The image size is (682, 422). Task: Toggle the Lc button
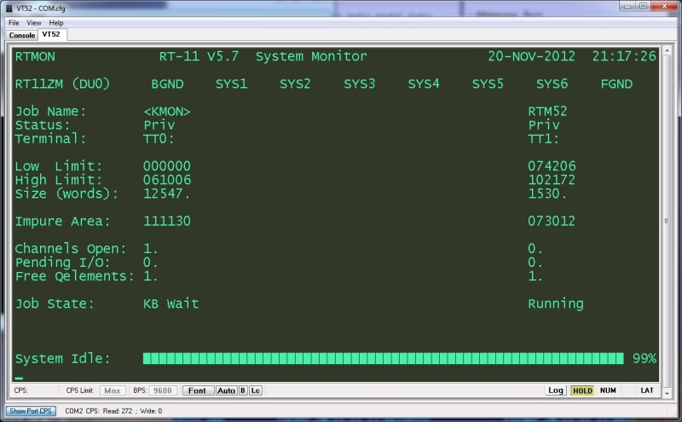tap(256, 390)
